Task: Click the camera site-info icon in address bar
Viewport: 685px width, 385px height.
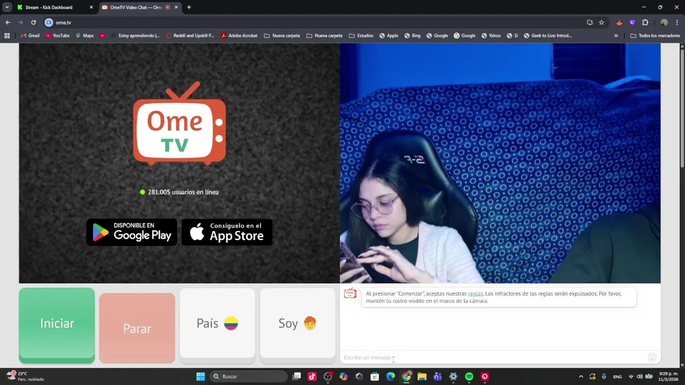Action: 49,22
